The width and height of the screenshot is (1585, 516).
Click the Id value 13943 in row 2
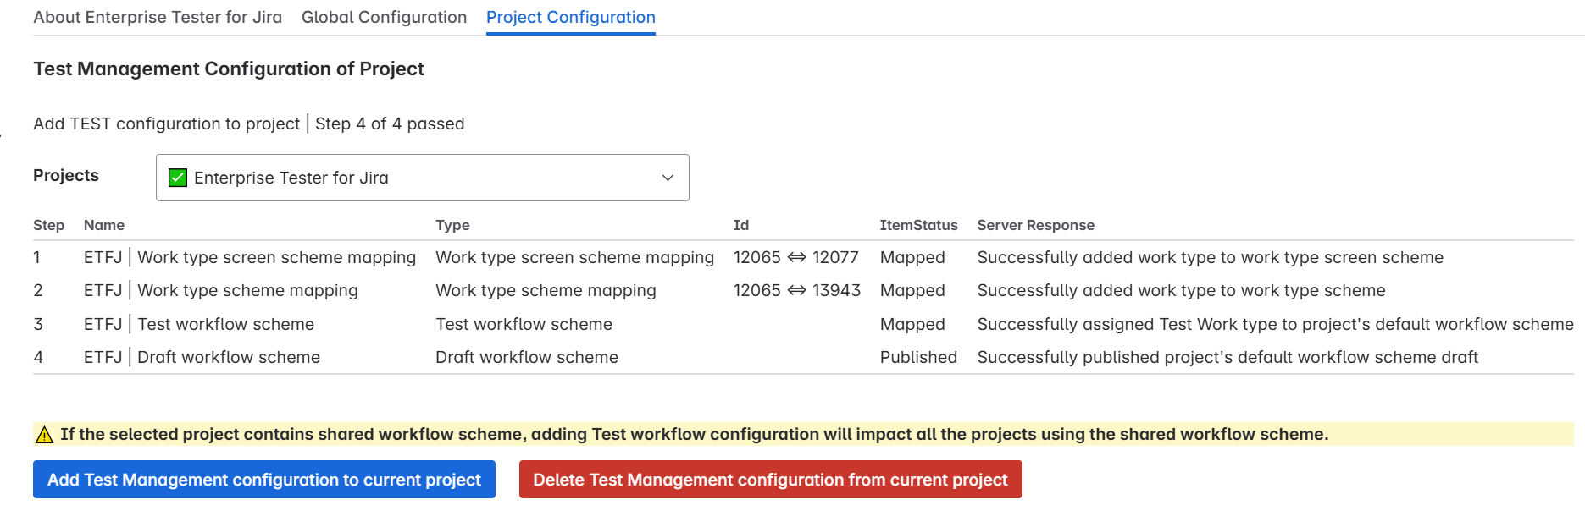(836, 290)
